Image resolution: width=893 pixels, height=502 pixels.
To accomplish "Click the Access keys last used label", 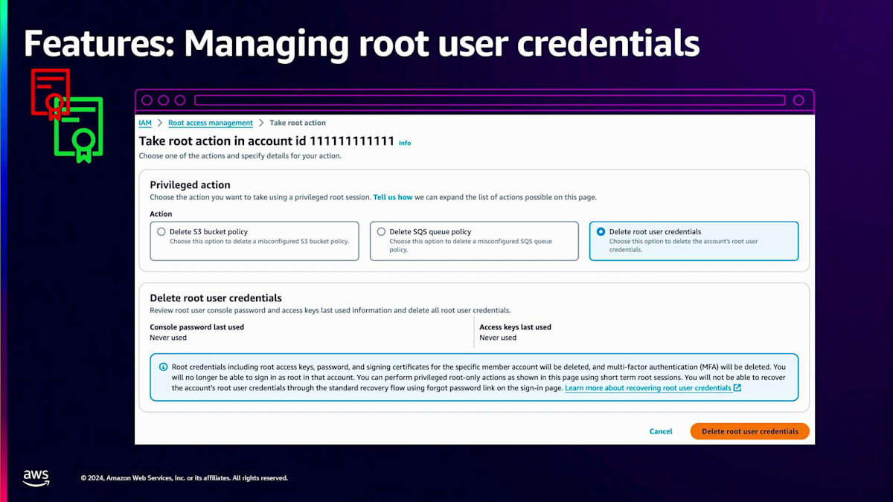I will click(515, 327).
